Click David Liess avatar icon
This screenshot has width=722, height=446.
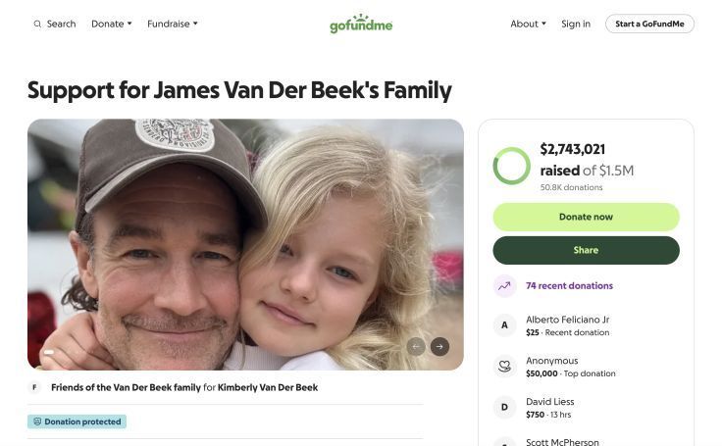[504, 408]
